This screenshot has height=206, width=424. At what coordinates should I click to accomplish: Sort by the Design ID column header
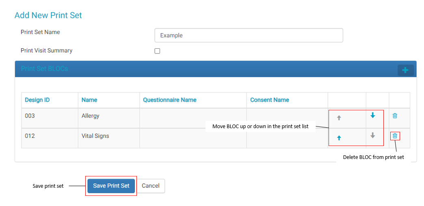coord(37,100)
